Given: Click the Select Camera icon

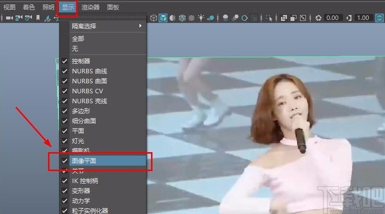Looking at the screenshot, I should coord(9,18).
